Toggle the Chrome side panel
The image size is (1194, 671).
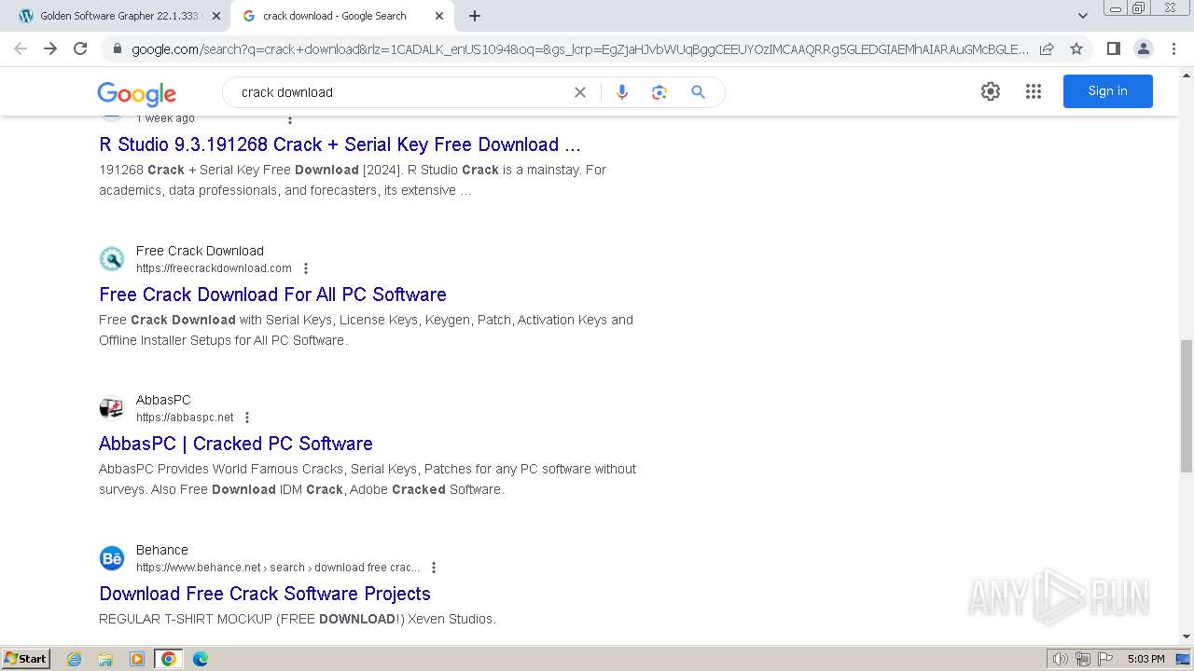1113,48
